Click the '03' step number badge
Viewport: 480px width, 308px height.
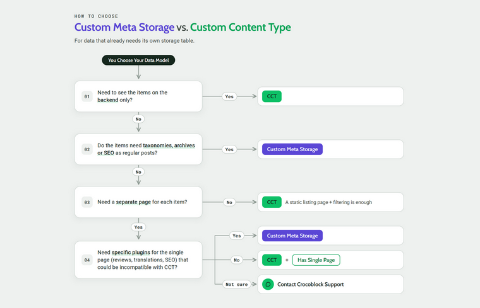point(87,202)
